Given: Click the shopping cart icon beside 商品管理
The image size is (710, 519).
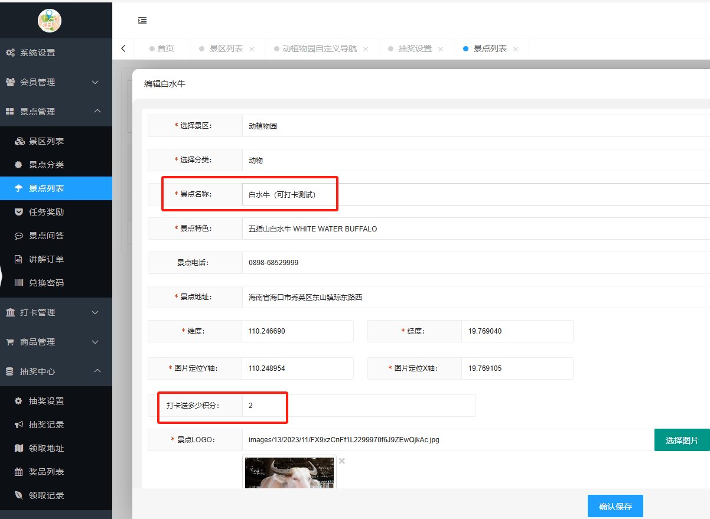Looking at the screenshot, I should pos(10,342).
